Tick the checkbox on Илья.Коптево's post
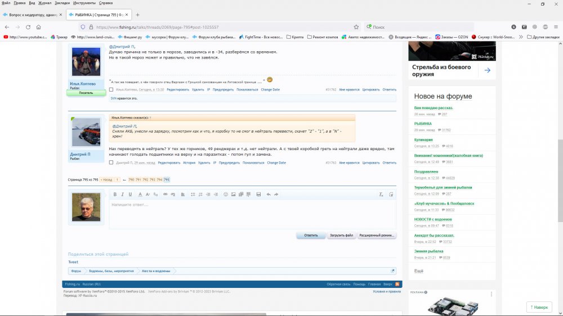This screenshot has height=316, width=563. pos(111,89)
